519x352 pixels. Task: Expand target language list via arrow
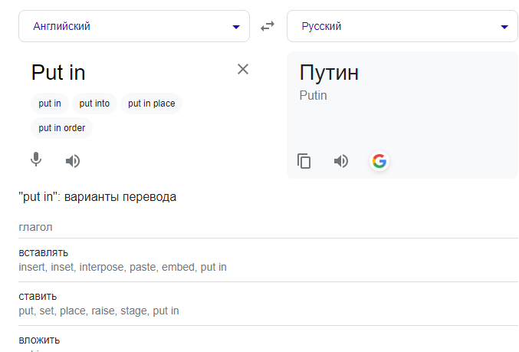coord(504,27)
